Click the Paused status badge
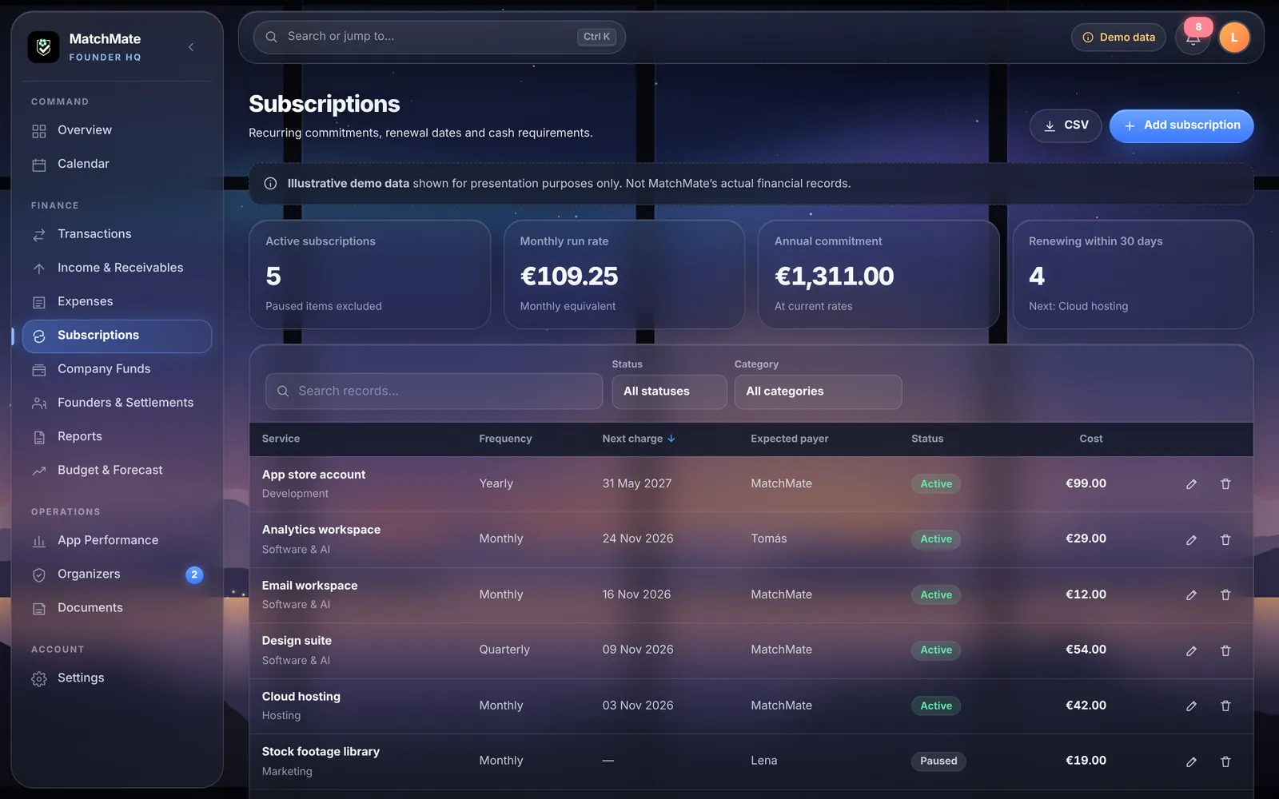Image resolution: width=1279 pixels, height=799 pixels. pos(938,761)
